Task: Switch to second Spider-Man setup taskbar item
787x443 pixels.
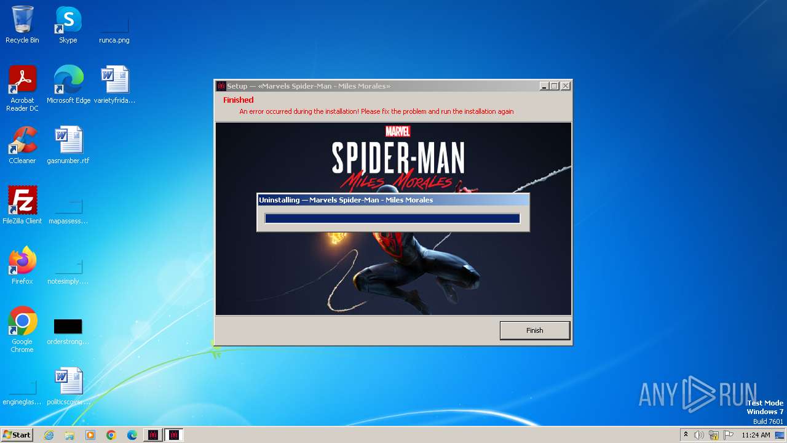Action: pyautogui.click(x=174, y=435)
